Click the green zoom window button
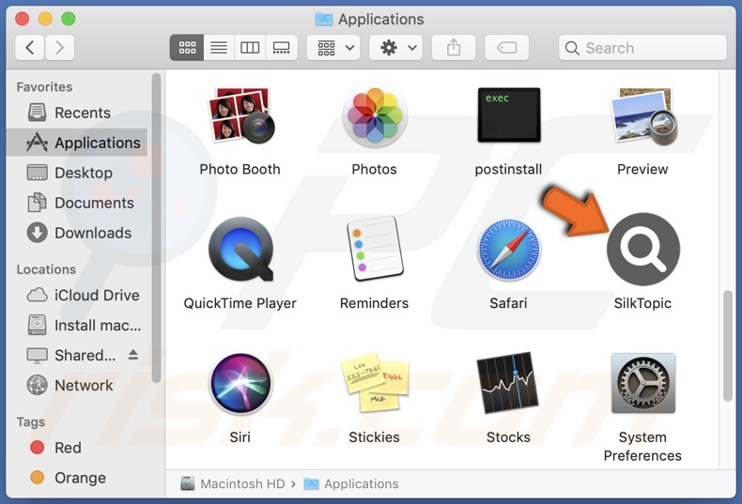The width and height of the screenshot is (742, 504). (x=69, y=19)
